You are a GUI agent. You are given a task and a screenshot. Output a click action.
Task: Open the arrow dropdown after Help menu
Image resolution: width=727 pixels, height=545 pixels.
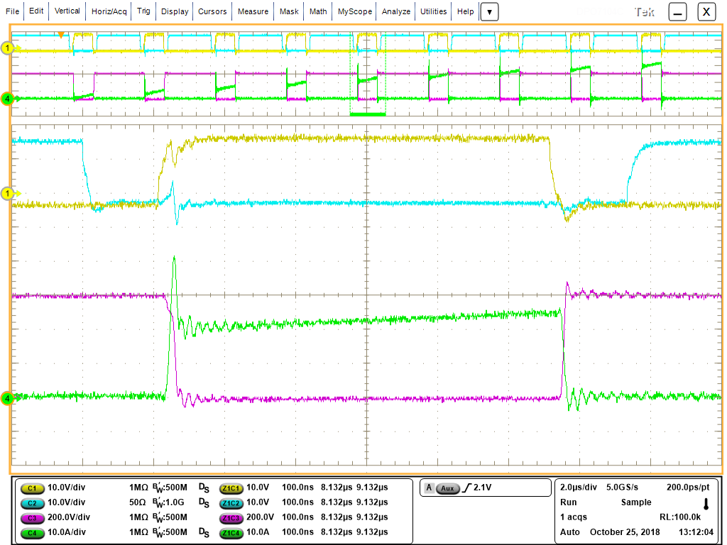point(489,11)
